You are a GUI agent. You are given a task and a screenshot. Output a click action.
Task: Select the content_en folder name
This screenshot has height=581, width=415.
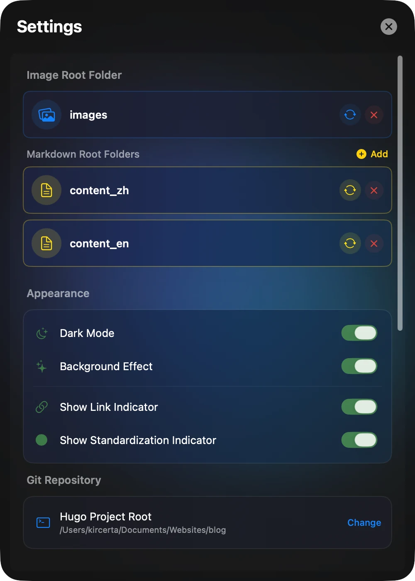point(99,244)
